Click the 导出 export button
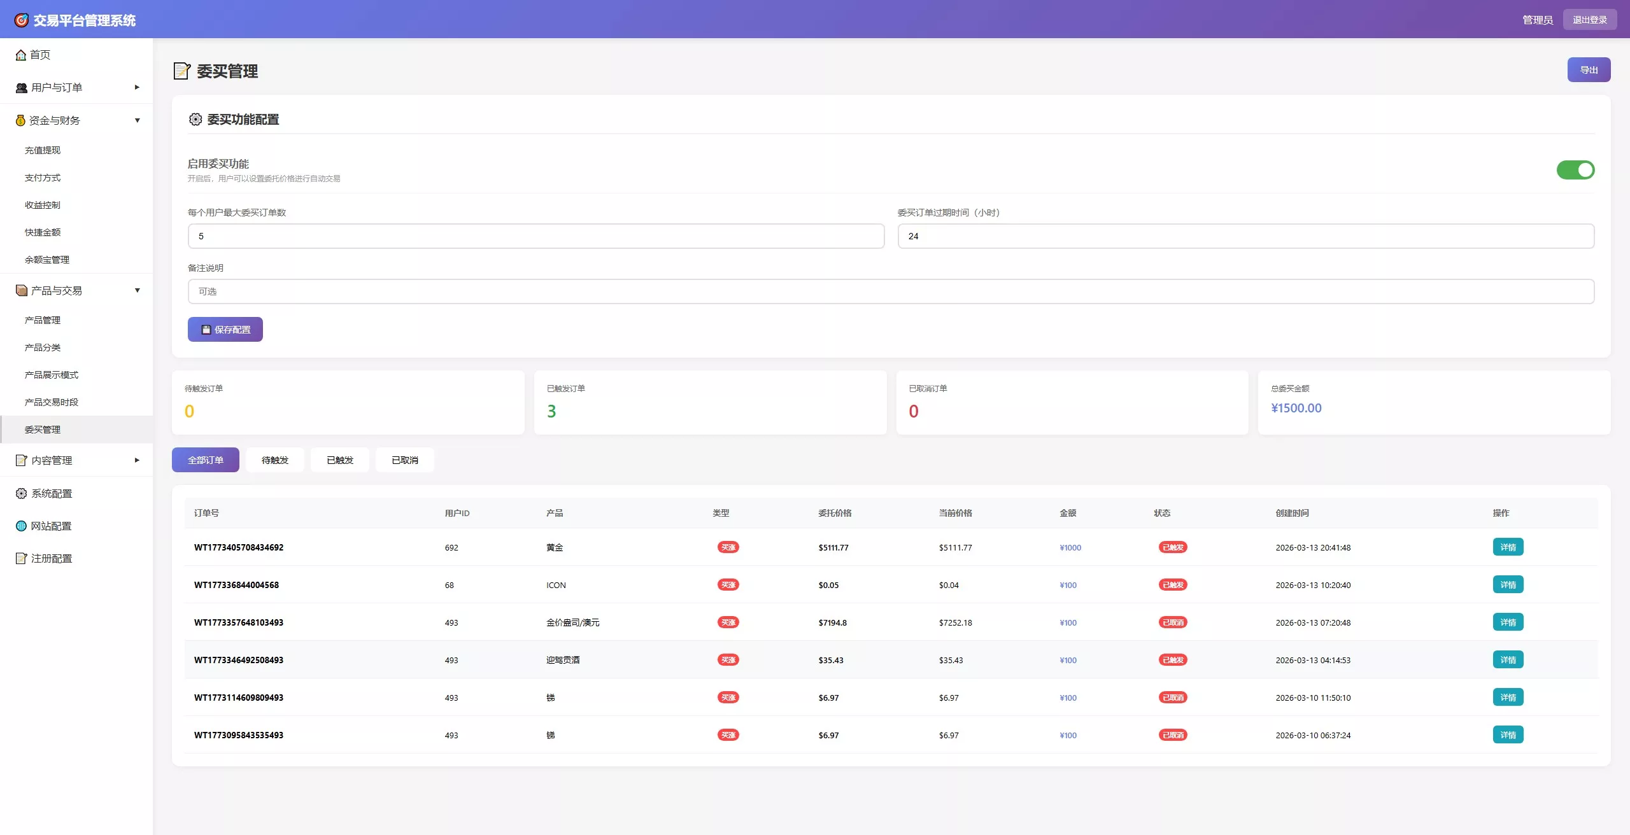The width and height of the screenshot is (1630, 835). [x=1588, y=70]
